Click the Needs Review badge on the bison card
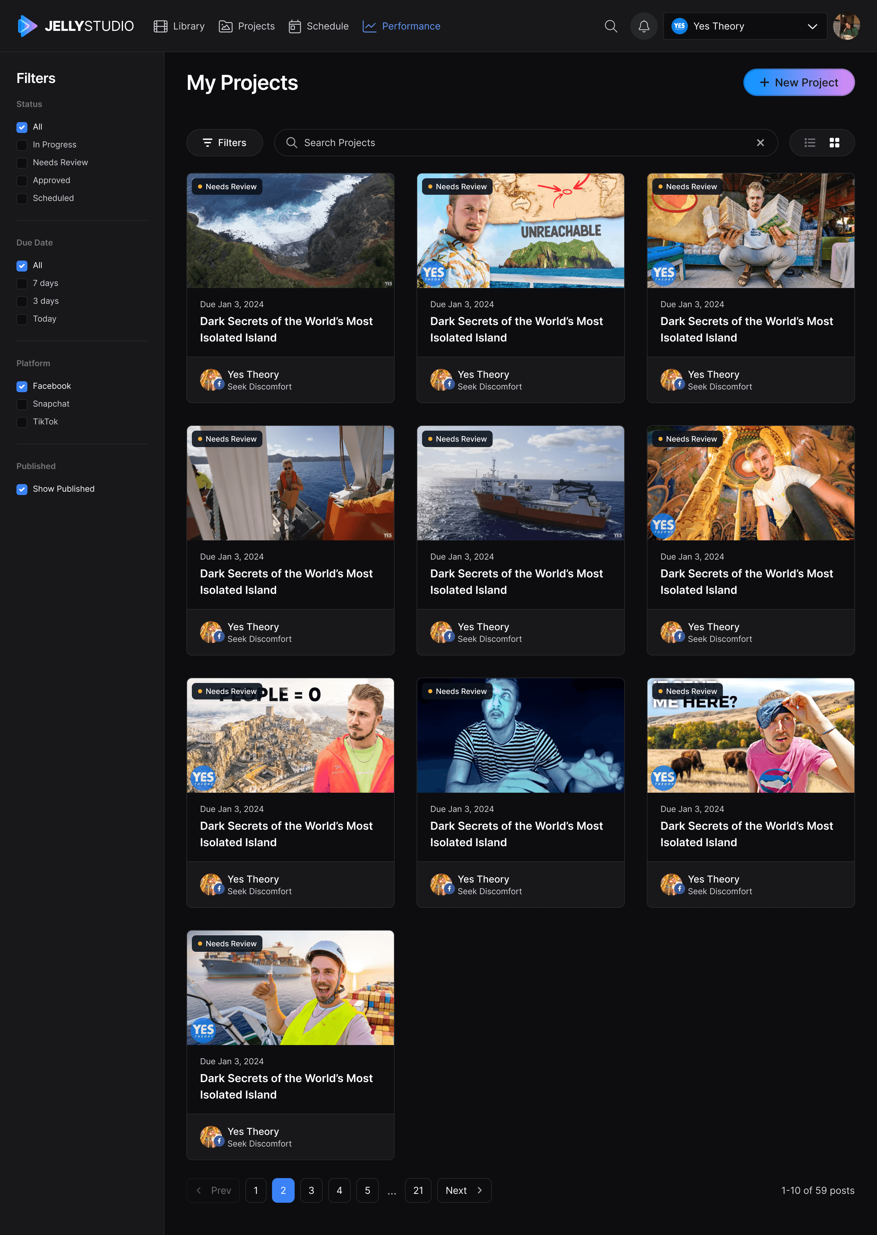The height and width of the screenshot is (1235, 877). (x=688, y=691)
